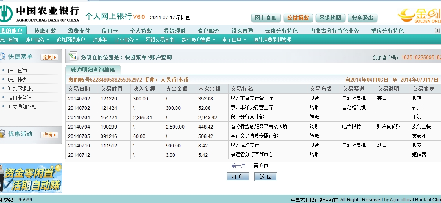
Task: Select the 投资理财 tab
Action: click(175, 31)
